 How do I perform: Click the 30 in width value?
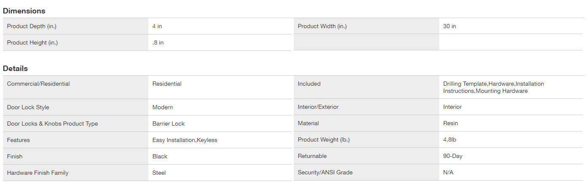[x=449, y=26]
